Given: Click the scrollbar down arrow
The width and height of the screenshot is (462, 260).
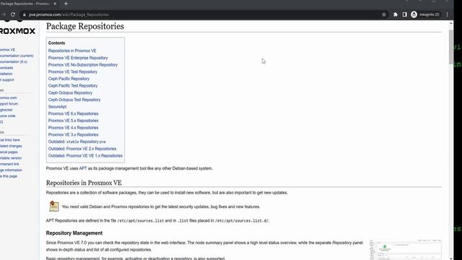Looking at the screenshot, I should (450, 259).
